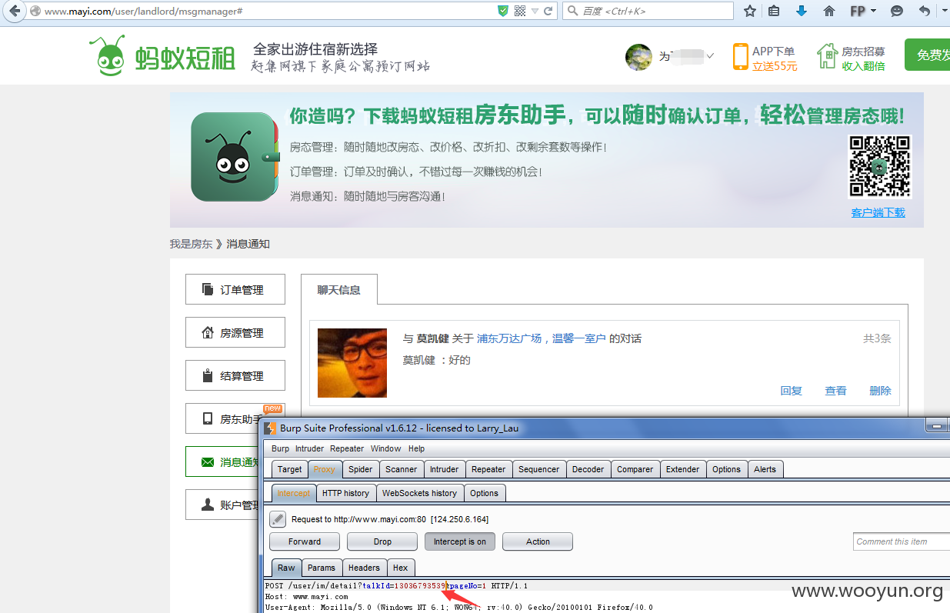Open Burp's Repeater menu in menu bar
Viewport: 950px width, 613px height.
[347, 448]
